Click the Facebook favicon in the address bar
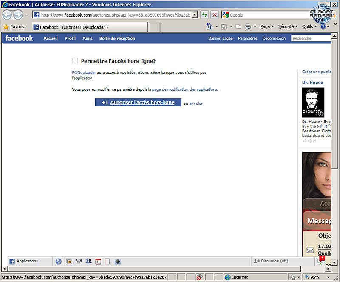Viewport: 340px width, 282px height. click(x=37, y=15)
